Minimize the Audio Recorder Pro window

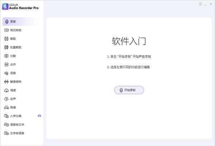[x=206, y=4]
